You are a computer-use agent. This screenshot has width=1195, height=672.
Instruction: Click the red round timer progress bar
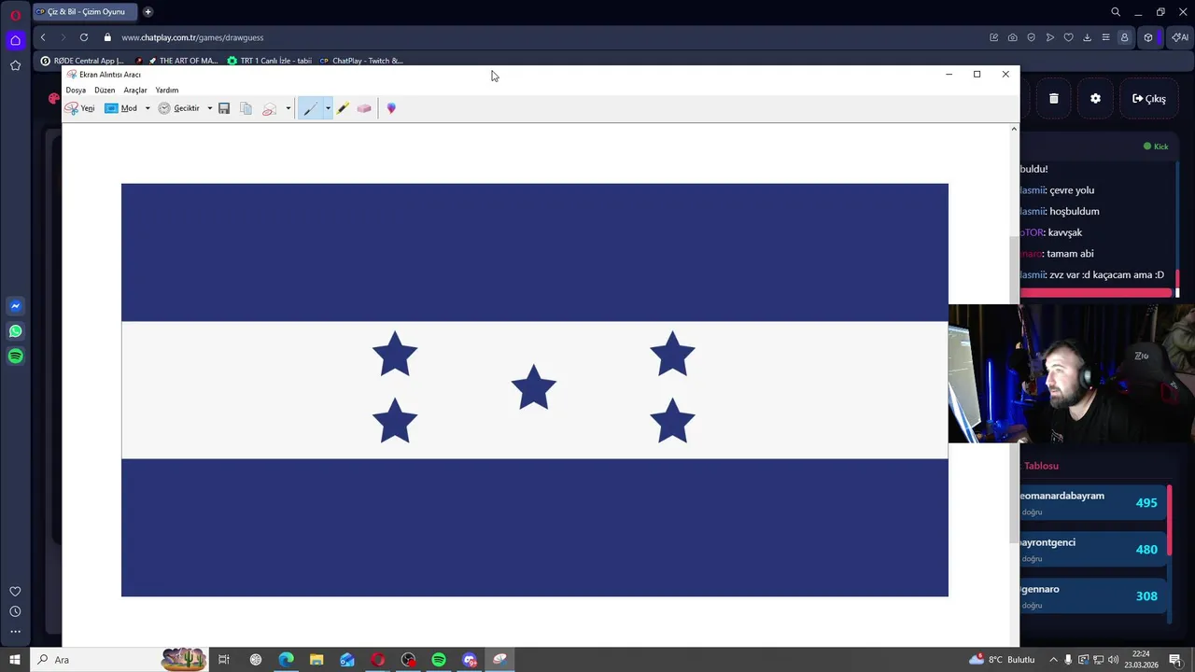(x=1095, y=293)
